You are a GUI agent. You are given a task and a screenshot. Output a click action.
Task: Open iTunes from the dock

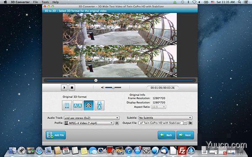coord(129,150)
